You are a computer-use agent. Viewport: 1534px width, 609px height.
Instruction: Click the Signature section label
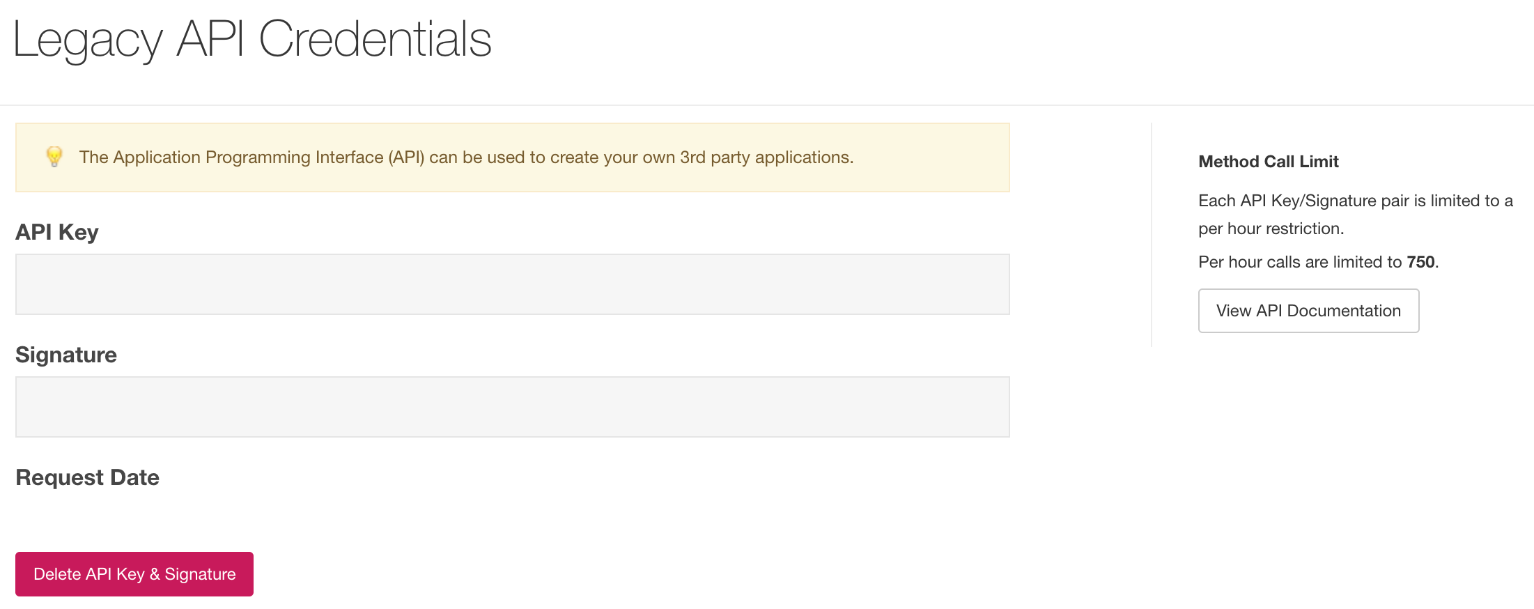[65, 355]
